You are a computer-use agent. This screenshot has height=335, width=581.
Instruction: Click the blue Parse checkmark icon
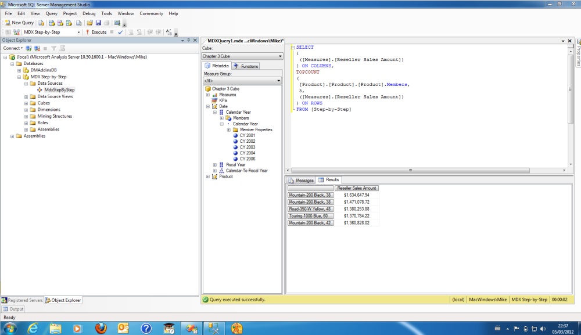click(x=120, y=32)
